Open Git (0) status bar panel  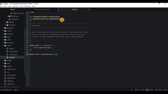coord(158,90)
